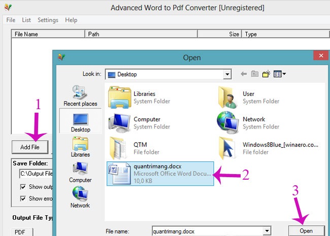330x236 pixels.
Task: Click the back arrow navigation icon
Action: (x=244, y=74)
